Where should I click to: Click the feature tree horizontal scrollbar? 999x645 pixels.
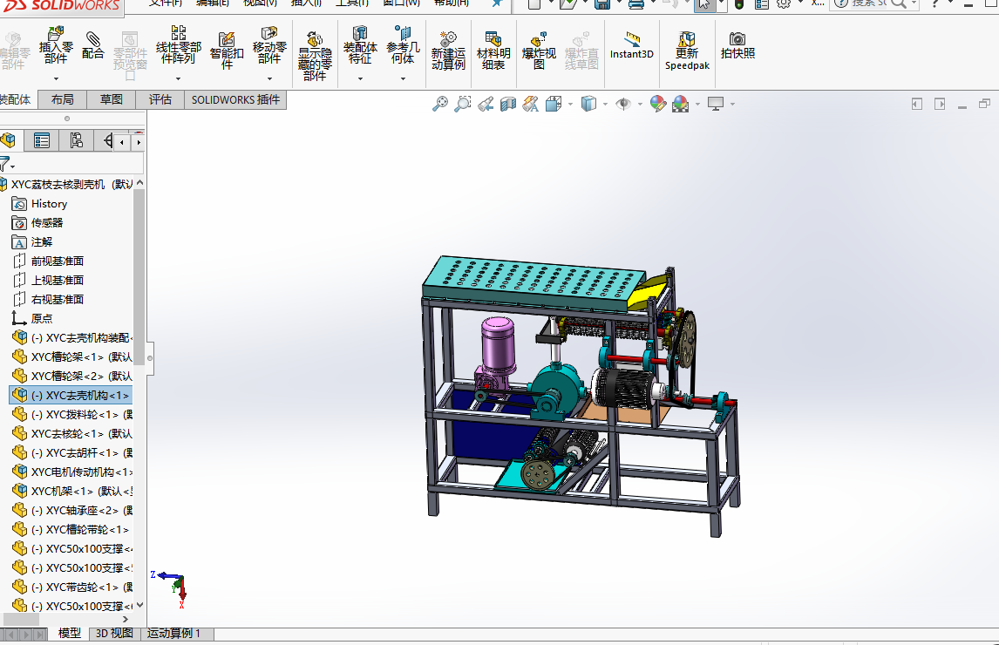point(21,619)
